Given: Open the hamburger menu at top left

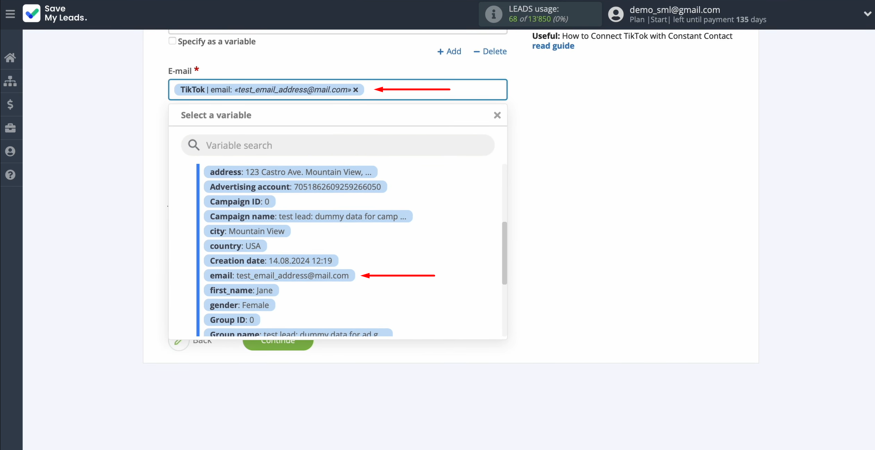Looking at the screenshot, I should (x=10, y=13).
